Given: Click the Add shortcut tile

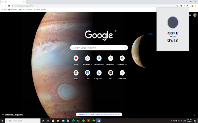Looking at the screenshot, I should [x=122, y=74].
